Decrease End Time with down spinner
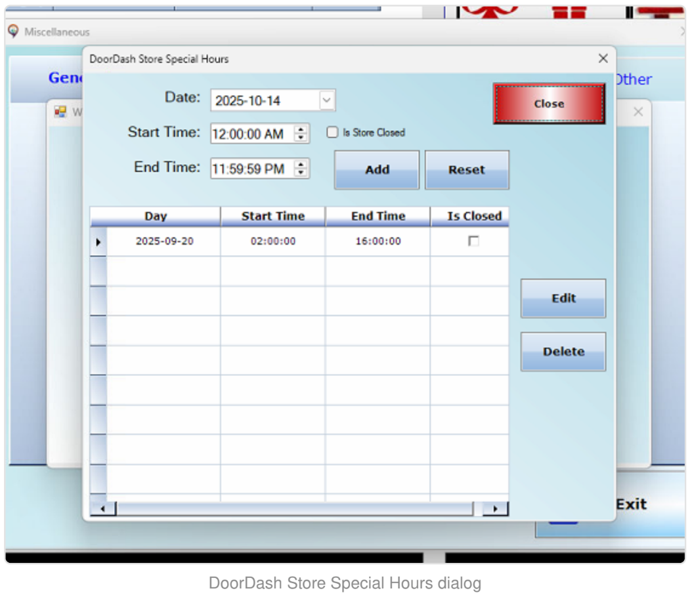 (301, 173)
